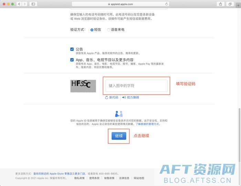Screen dimensions: 241x186
Task: Click the Safari back arrow button
Action: click(x=19, y=4)
